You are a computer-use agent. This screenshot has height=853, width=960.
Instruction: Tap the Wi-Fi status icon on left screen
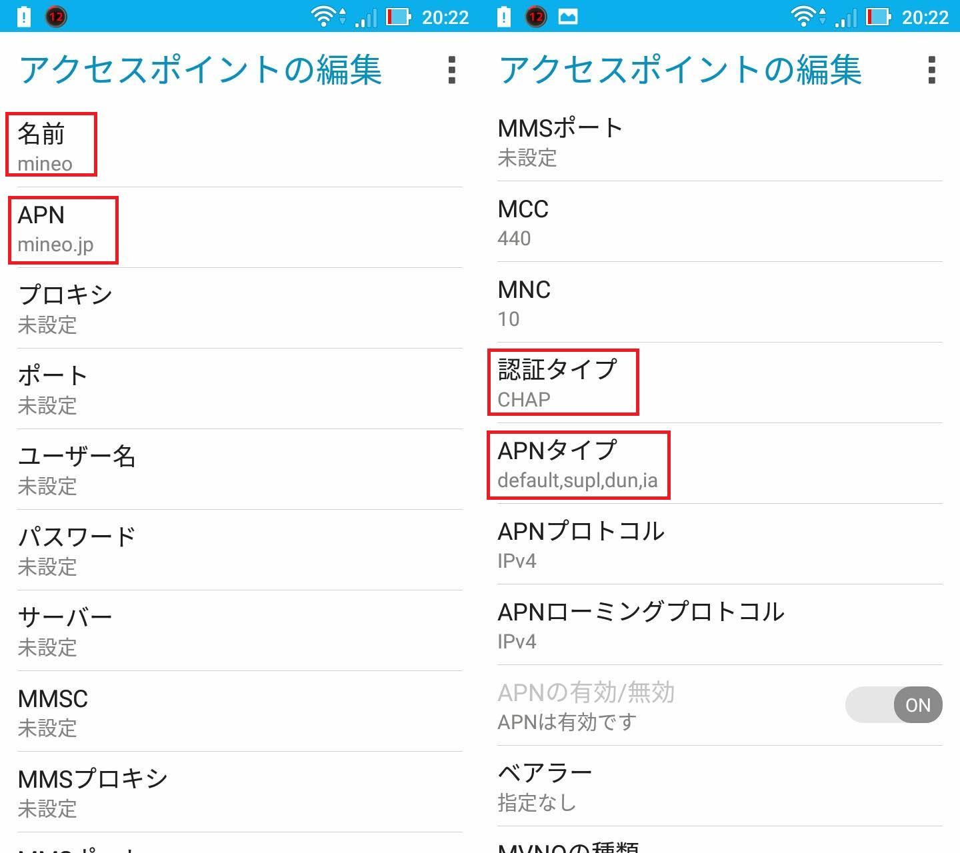[x=323, y=17]
